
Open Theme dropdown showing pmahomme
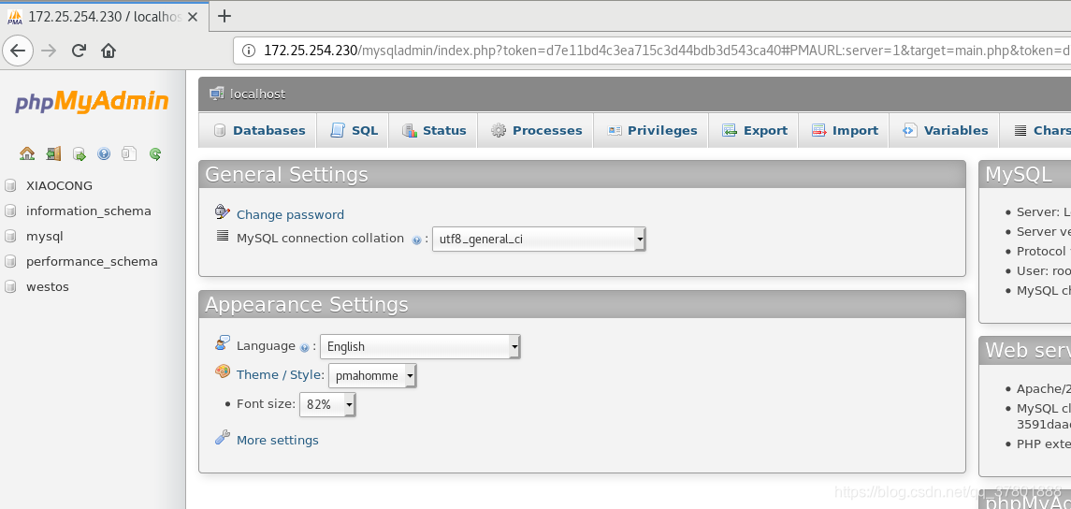(372, 376)
